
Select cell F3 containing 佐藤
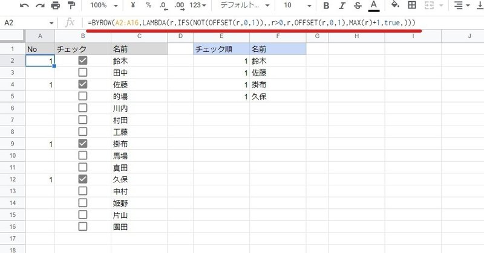point(278,72)
